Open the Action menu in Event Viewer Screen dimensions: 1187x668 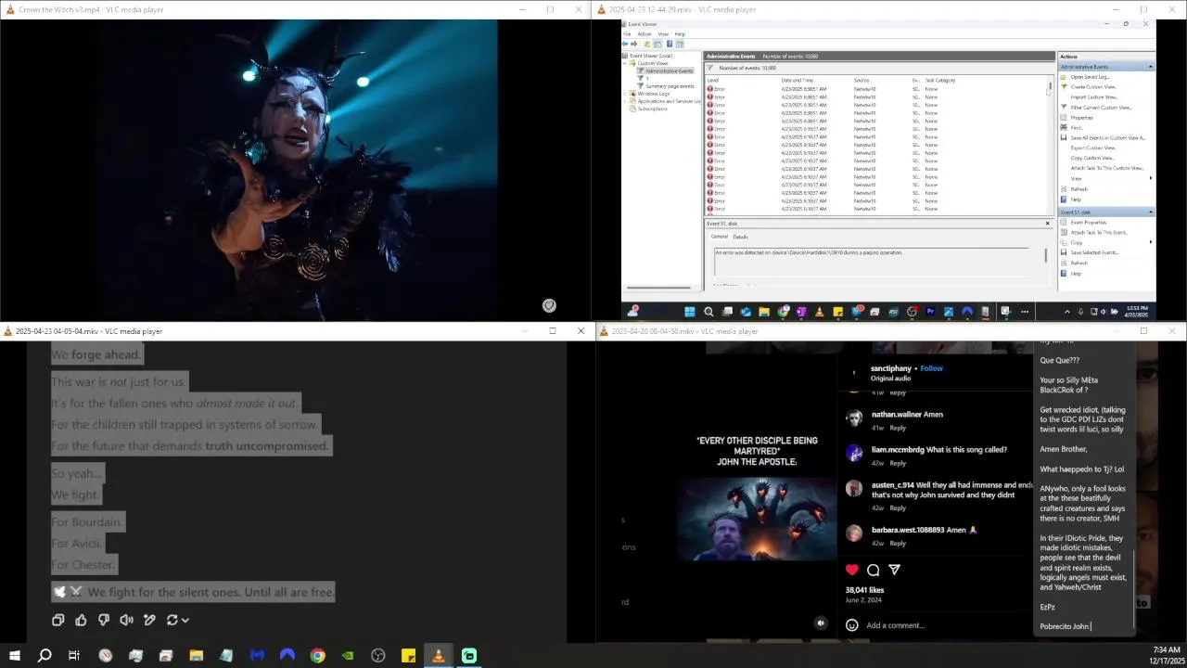pos(645,34)
